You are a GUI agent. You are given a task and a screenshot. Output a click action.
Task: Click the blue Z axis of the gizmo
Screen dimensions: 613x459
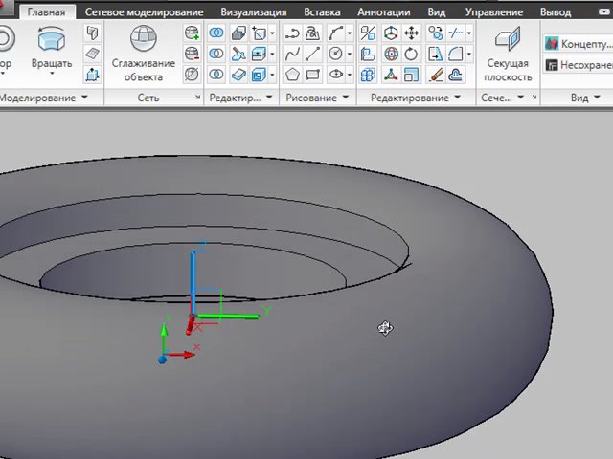click(x=193, y=277)
